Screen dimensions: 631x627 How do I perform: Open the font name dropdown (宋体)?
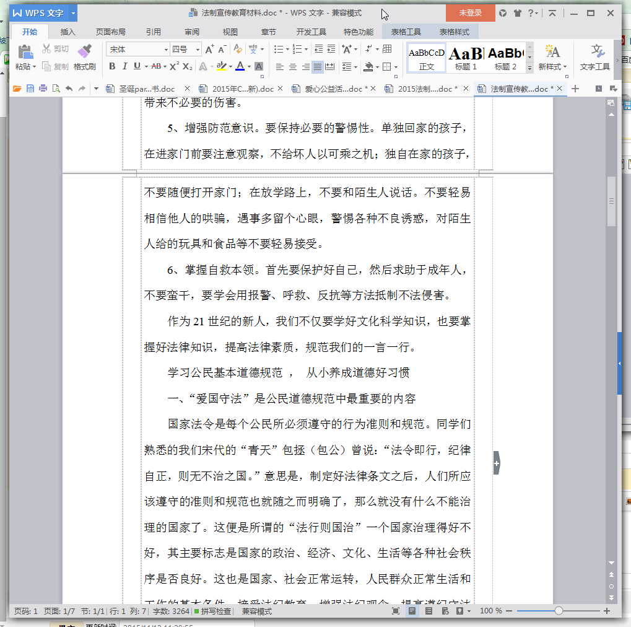point(166,50)
